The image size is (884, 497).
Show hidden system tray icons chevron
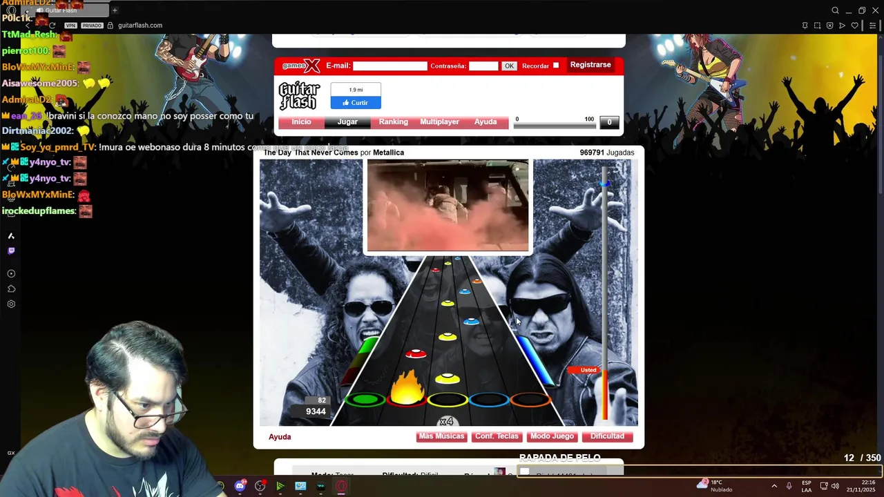pos(773,486)
